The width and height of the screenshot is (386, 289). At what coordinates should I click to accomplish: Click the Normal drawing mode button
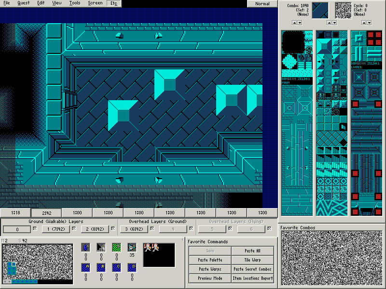(x=262, y=3)
